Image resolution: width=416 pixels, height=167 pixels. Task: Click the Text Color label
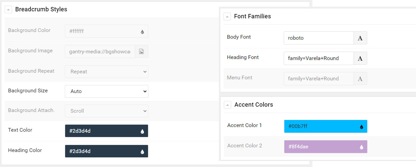coord(20,130)
